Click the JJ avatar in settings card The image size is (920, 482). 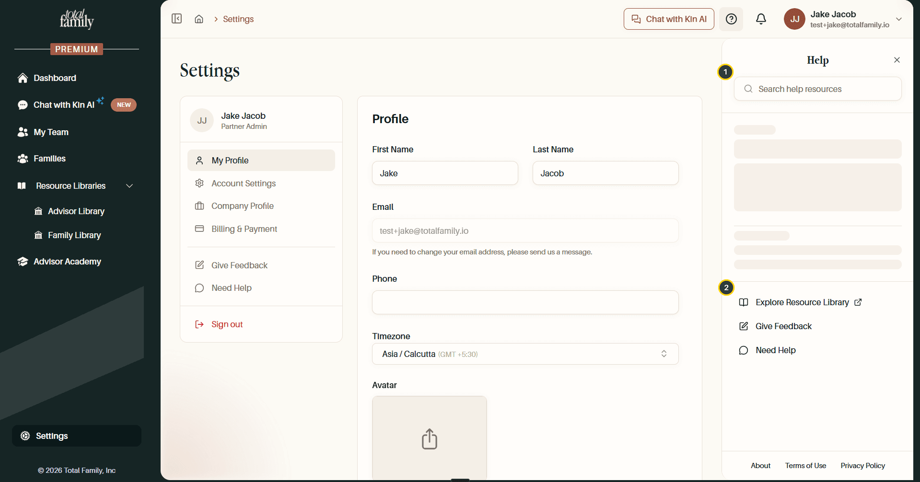202,121
